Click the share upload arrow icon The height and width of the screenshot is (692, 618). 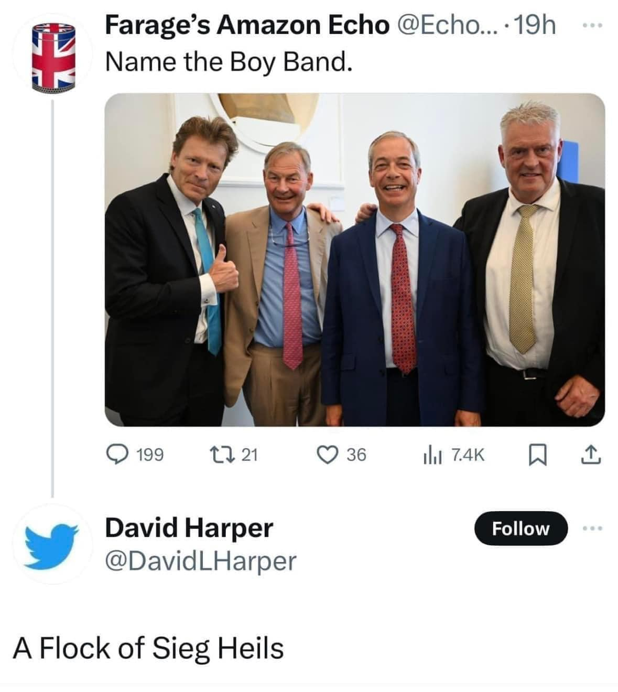click(x=591, y=455)
